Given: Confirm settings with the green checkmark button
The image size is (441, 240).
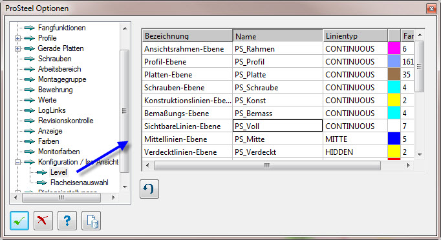Looking at the screenshot, I should (19, 221).
